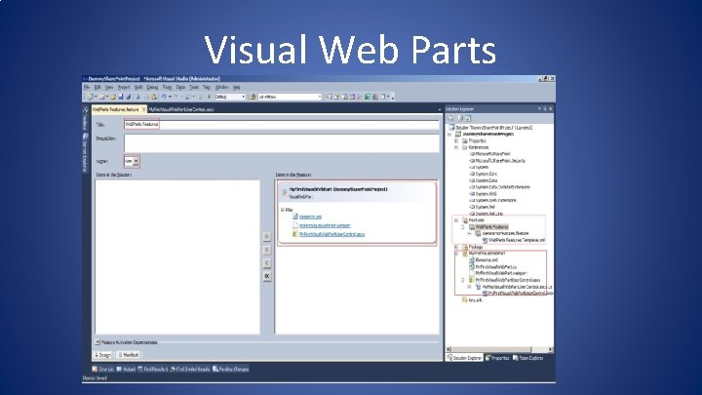Open MyFirstVisualWebPartUserControl.ascx link in feature
This screenshot has width=702, height=395.
(x=331, y=234)
